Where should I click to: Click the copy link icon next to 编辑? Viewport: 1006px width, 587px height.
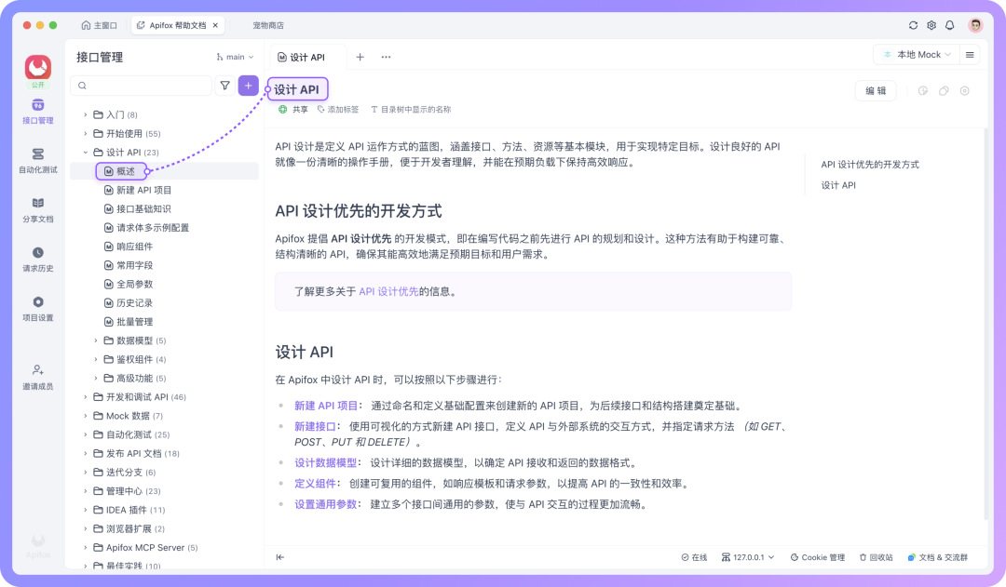pyautogui.click(x=944, y=91)
